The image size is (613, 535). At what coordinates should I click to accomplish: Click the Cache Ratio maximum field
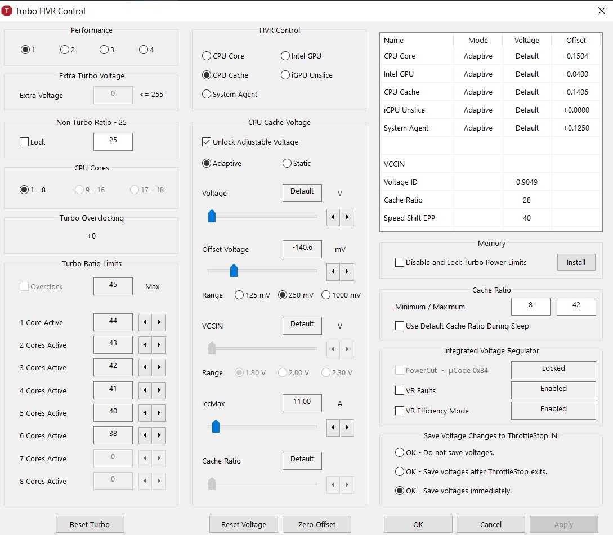point(576,307)
